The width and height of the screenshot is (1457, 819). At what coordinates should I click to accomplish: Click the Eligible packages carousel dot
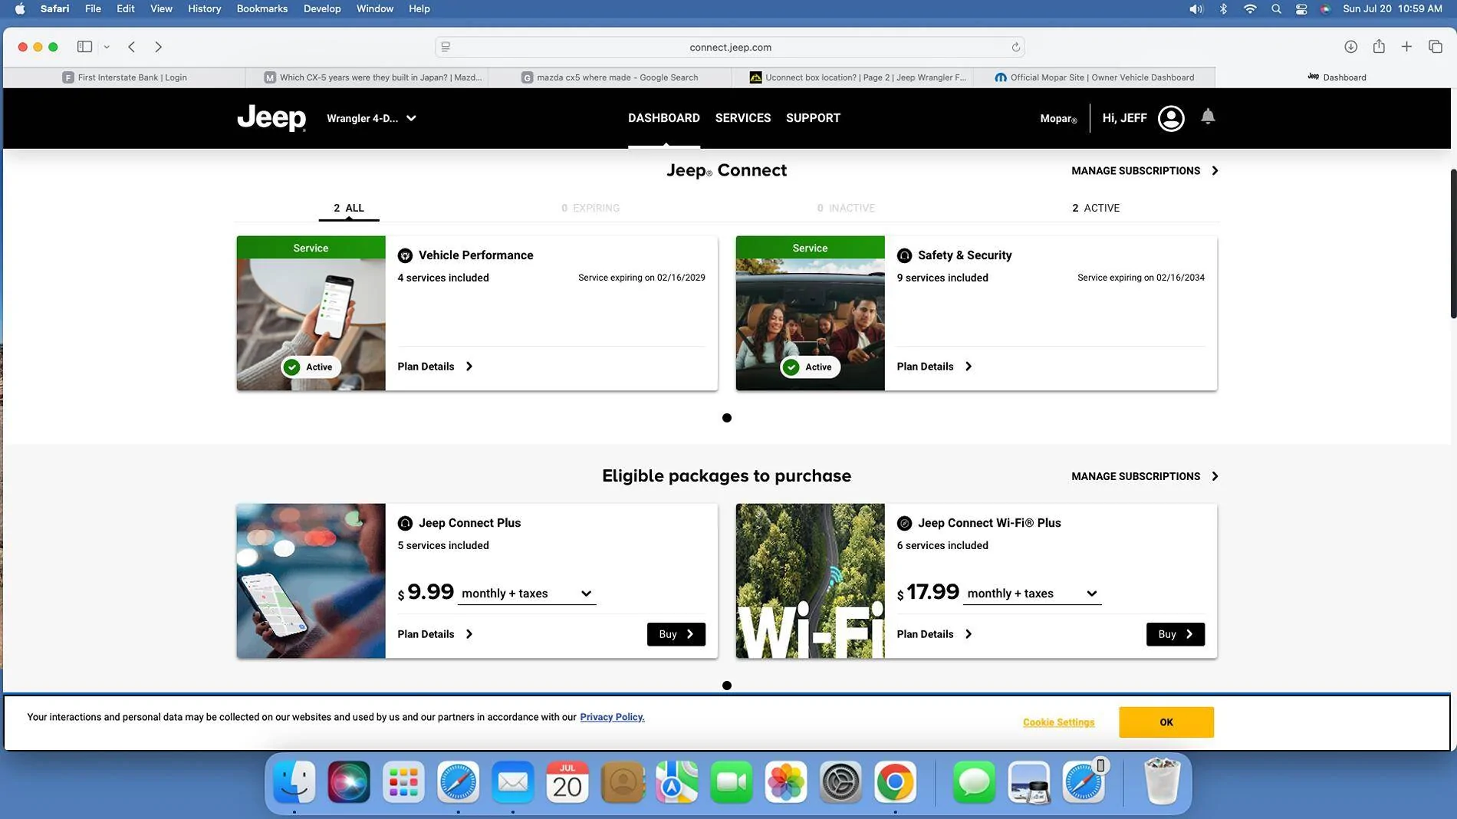726,686
